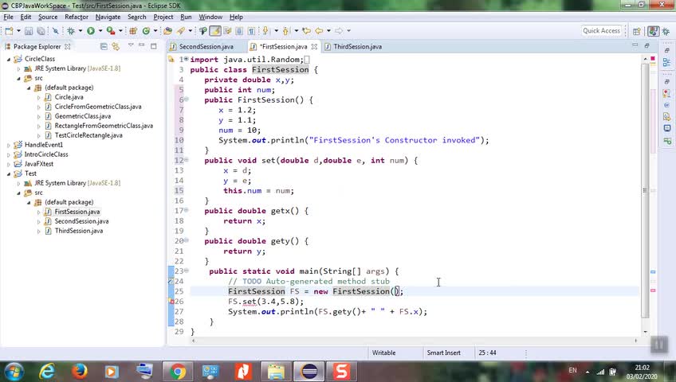Click the New file wizard icon

click(9, 31)
